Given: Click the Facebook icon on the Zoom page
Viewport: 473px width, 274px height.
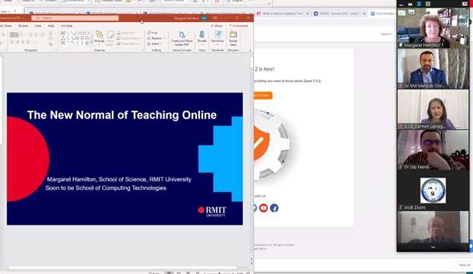Looking at the screenshot, I should click(x=274, y=208).
